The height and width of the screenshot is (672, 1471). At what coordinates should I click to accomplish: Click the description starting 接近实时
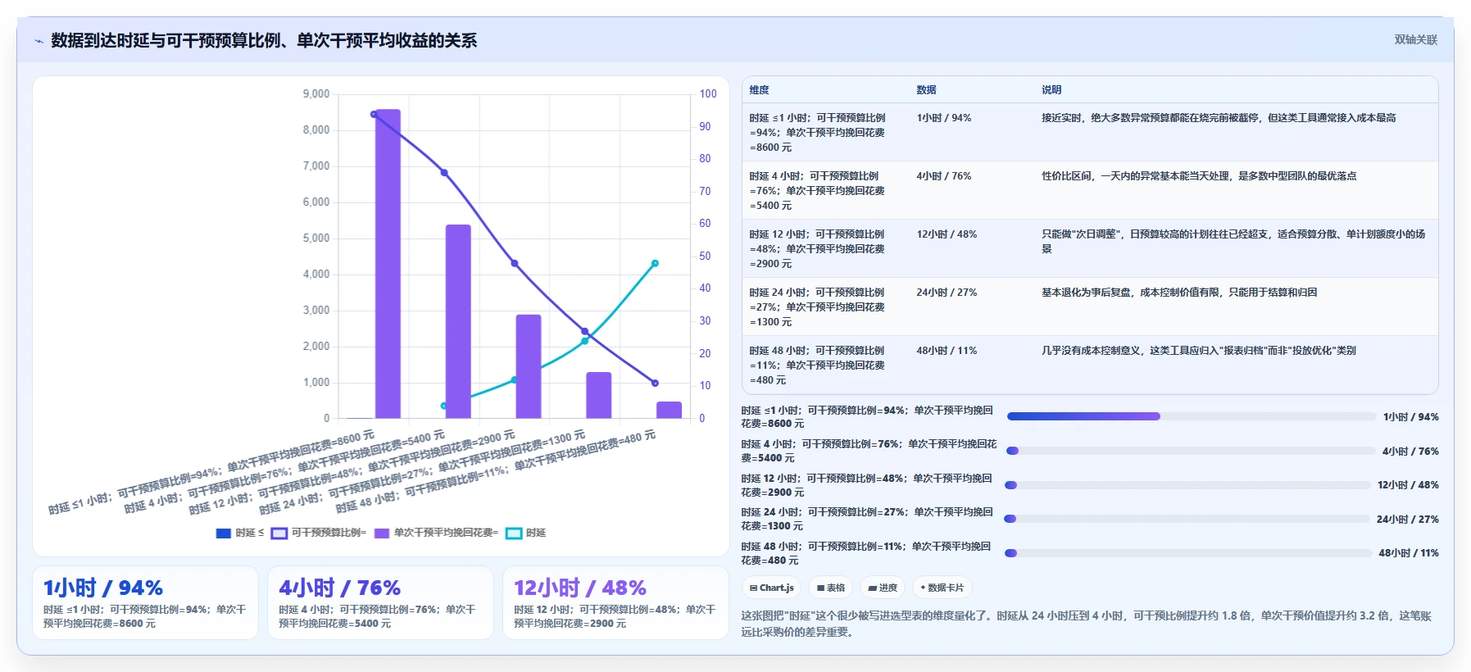1219,118
